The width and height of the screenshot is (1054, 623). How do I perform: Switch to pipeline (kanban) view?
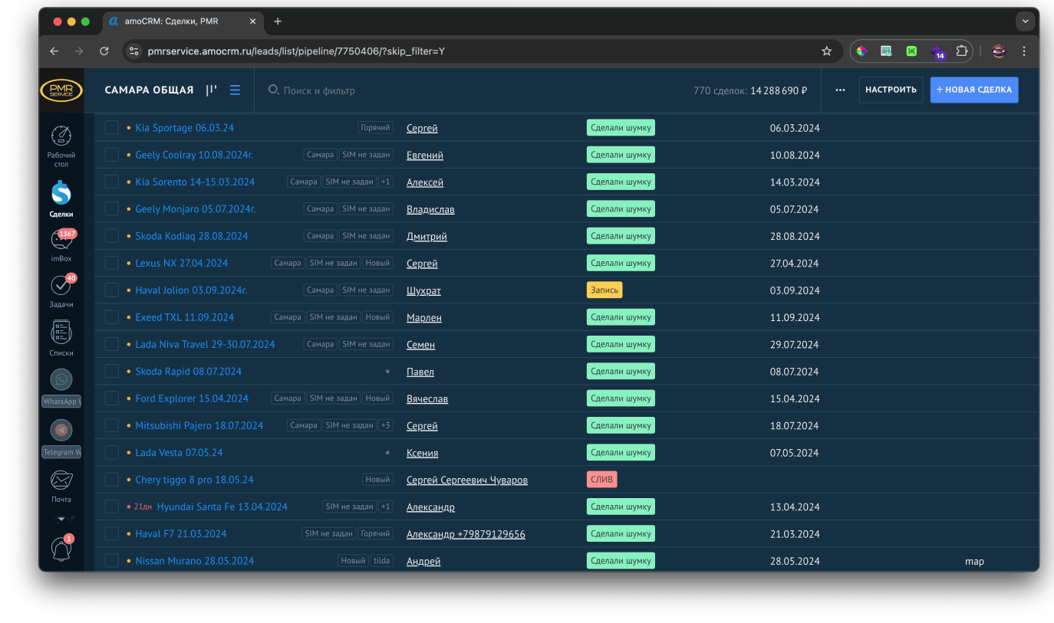212,90
